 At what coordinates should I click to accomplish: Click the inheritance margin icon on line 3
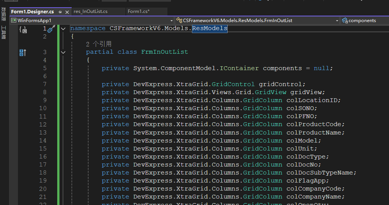point(23,53)
